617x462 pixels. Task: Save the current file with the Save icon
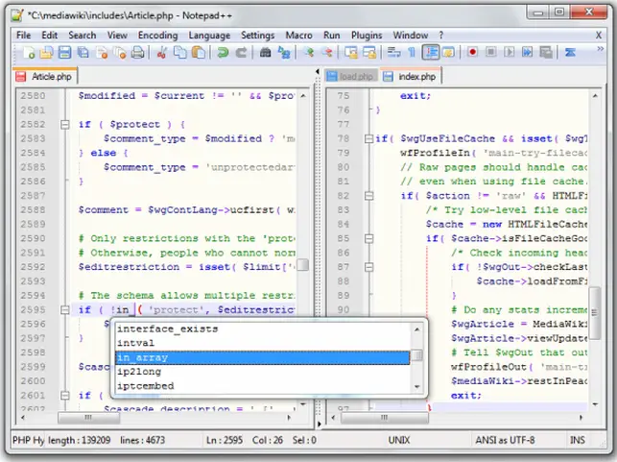(64, 53)
